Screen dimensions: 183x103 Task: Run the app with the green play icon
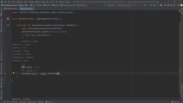click(x=136, y=5)
